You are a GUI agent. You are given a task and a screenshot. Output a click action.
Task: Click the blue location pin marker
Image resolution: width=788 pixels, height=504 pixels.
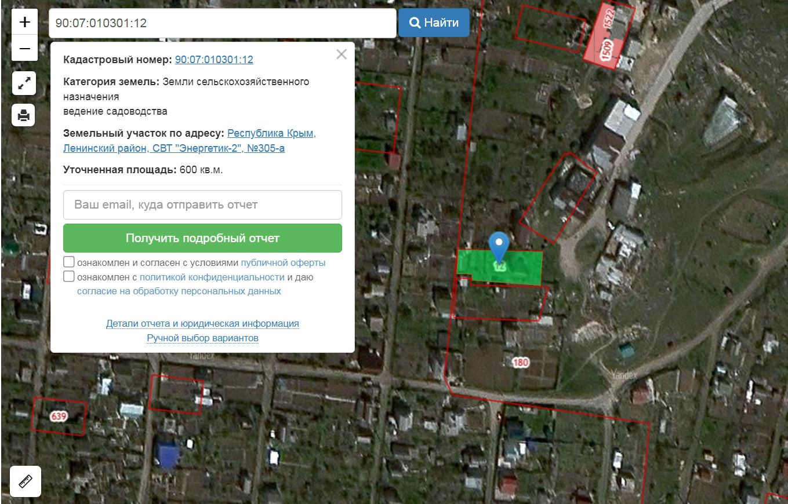tap(499, 247)
